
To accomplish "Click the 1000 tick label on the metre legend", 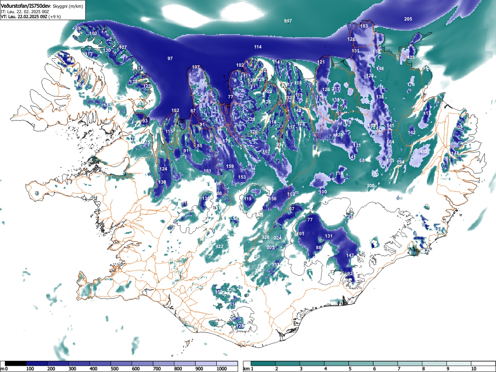I will (x=222, y=369).
